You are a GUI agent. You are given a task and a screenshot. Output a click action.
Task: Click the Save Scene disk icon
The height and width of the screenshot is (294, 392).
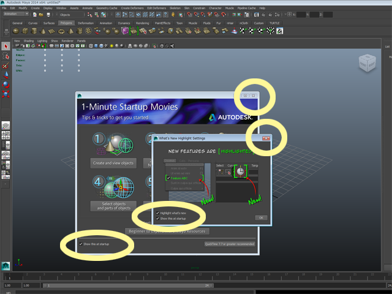point(48,15)
